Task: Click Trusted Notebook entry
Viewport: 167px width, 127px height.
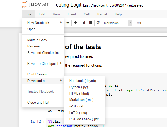Action: [x=43, y=91]
